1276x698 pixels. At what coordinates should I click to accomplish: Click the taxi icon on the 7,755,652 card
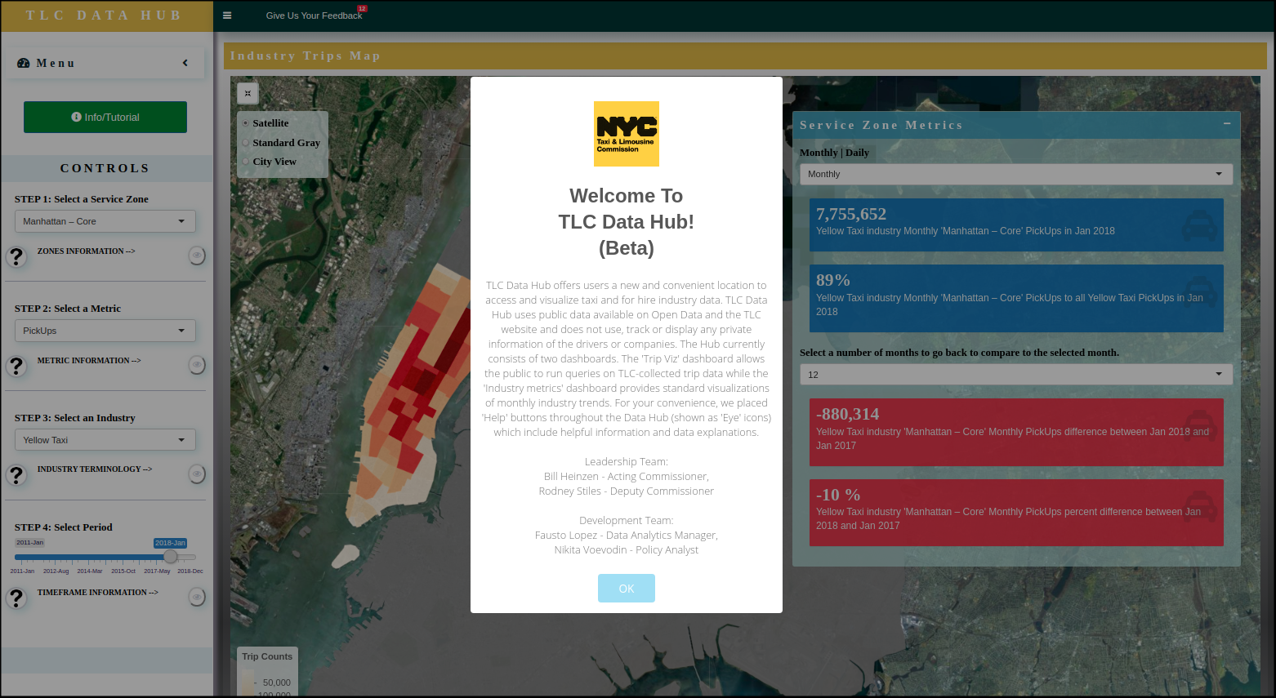tap(1199, 227)
